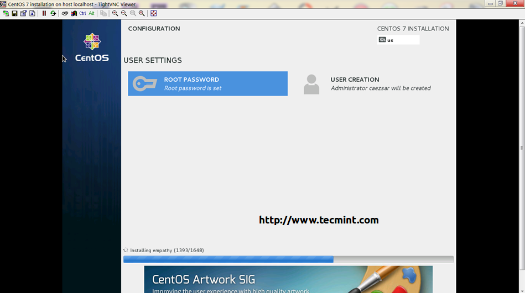Zoom out the VNC view

pos(124,13)
